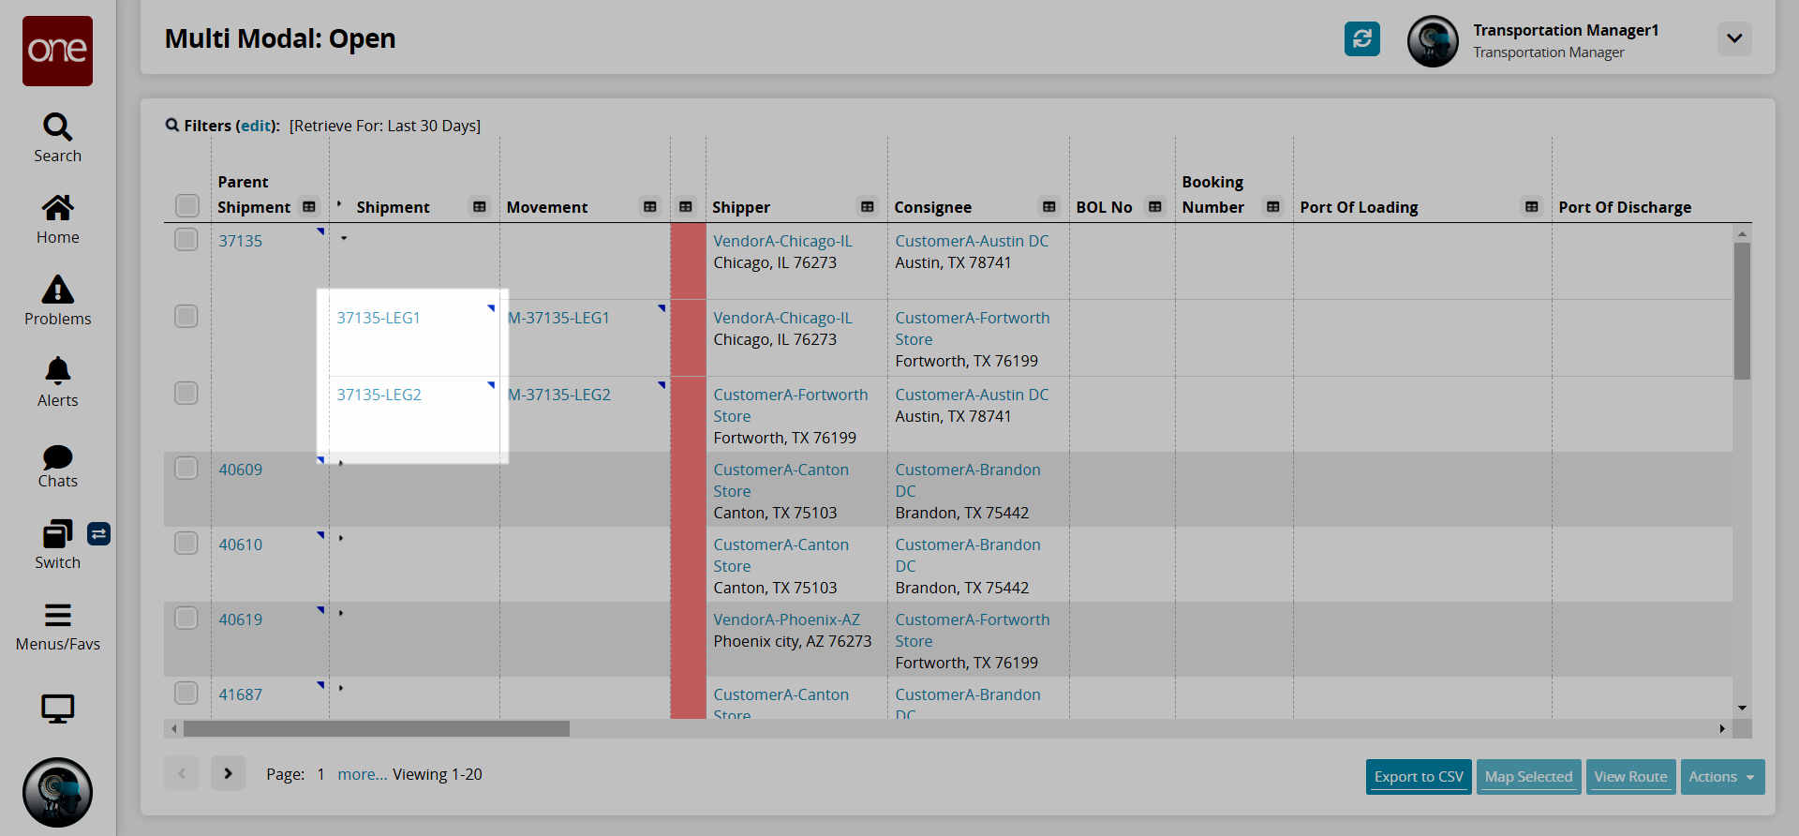Open Movement column filter icon

650,206
